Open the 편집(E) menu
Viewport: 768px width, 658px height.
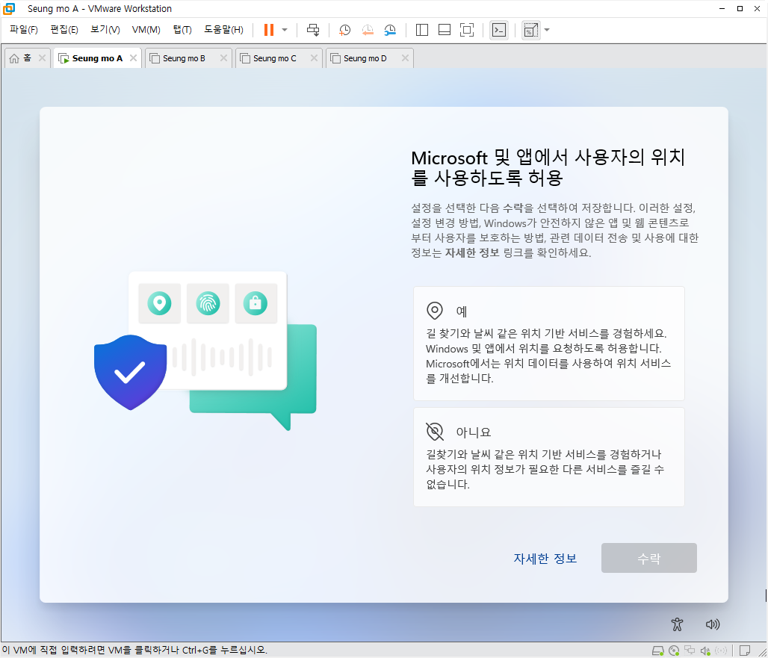(64, 30)
